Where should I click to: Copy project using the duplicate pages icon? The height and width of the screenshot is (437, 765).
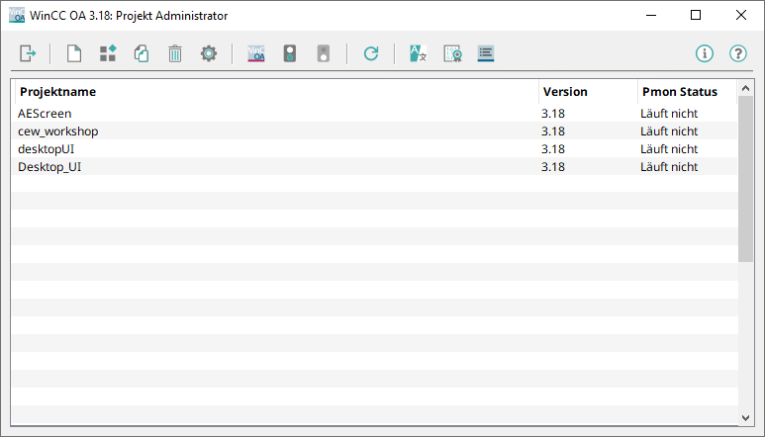(142, 53)
